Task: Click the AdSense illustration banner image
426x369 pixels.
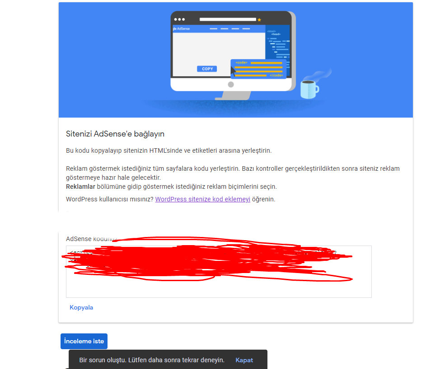Action: [235, 60]
